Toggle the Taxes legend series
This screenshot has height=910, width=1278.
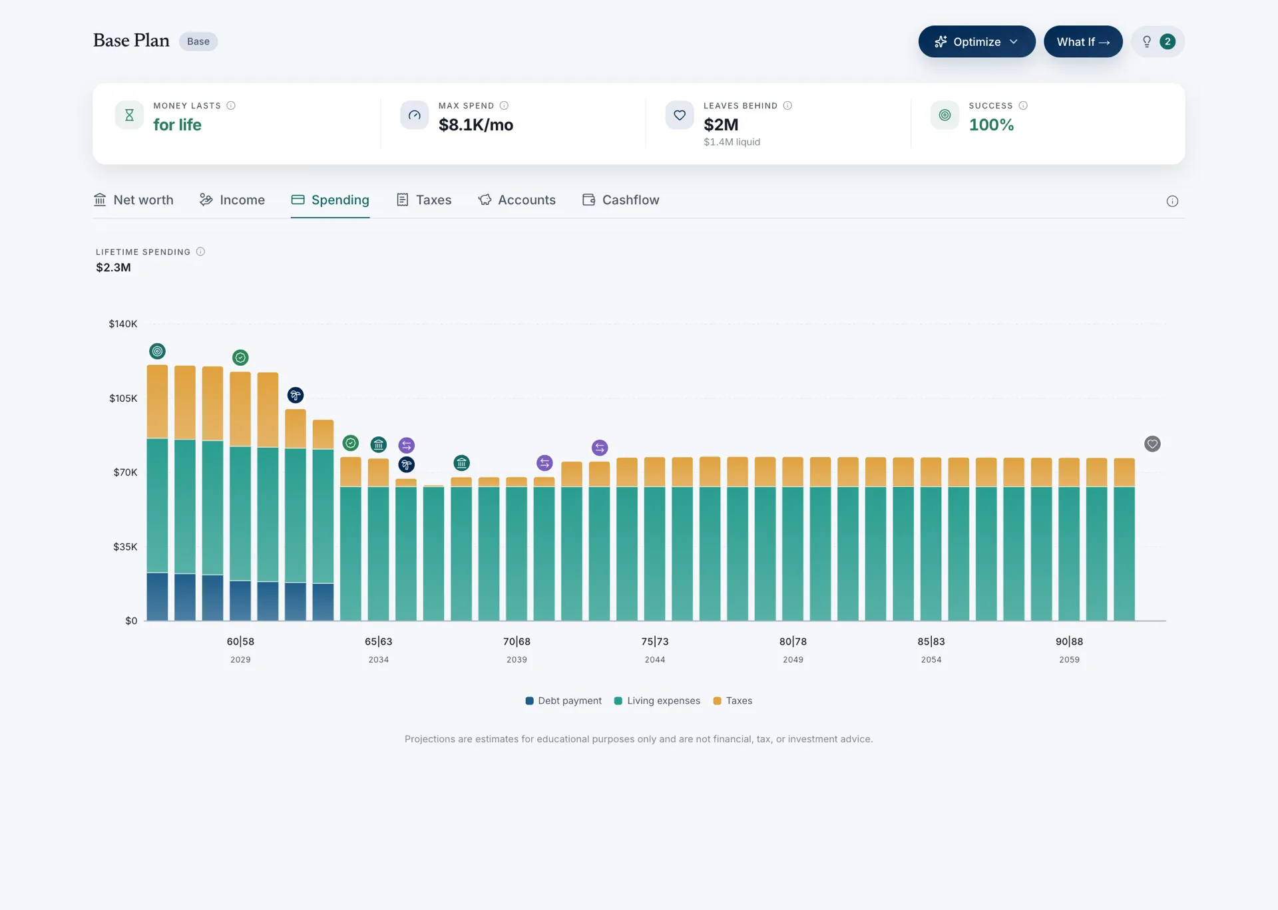(x=733, y=700)
